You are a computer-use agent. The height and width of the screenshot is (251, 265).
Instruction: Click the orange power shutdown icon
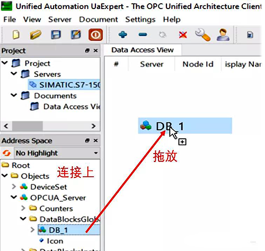click(95, 34)
